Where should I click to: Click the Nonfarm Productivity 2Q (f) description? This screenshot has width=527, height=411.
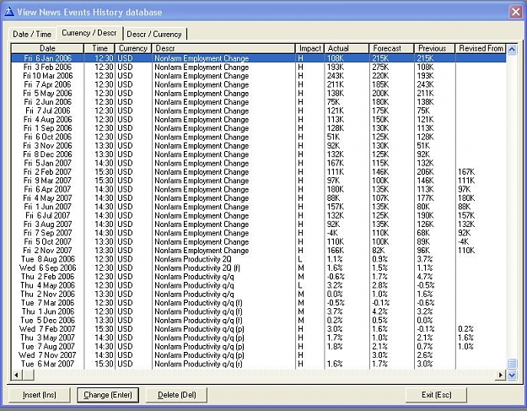click(x=197, y=268)
